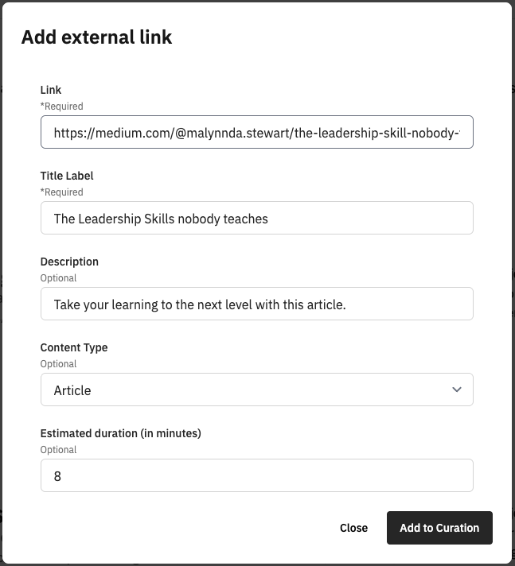The image size is (515, 566).
Task: Expand the Content Type chevron arrow
Action: coord(457,390)
